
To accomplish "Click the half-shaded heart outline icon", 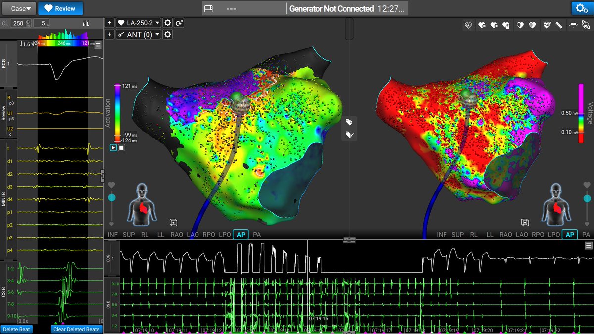I will coord(520,25).
